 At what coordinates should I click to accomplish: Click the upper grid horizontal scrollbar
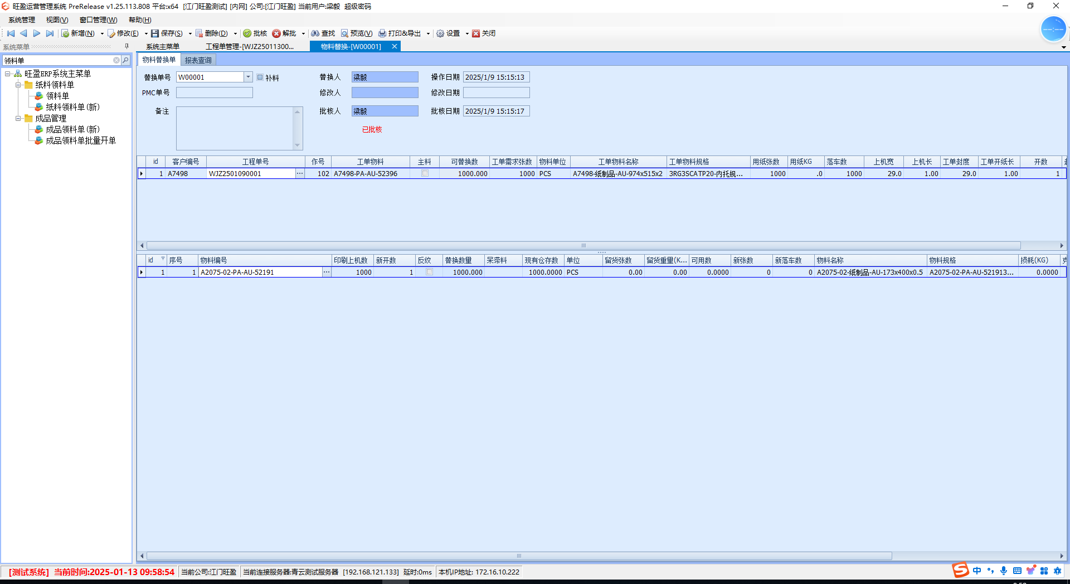click(583, 245)
